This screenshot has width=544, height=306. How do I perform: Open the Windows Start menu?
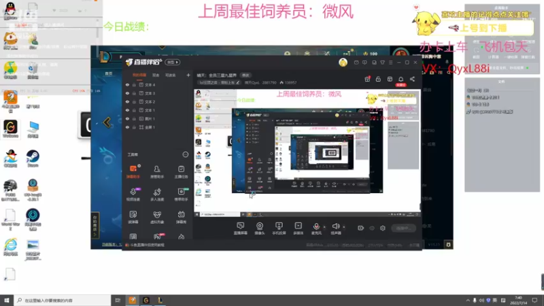coord(7,301)
